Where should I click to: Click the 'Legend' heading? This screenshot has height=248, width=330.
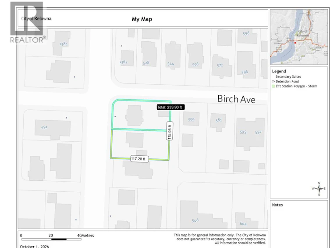coord(279,72)
